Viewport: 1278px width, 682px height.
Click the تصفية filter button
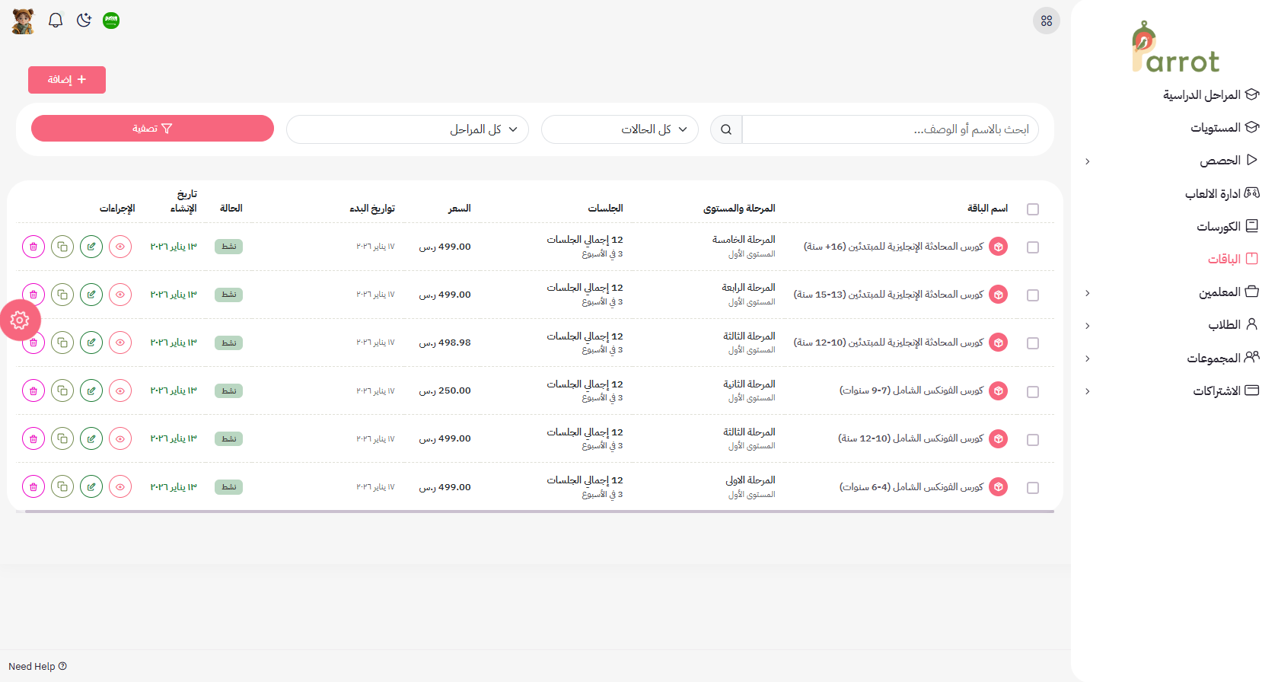[152, 129]
